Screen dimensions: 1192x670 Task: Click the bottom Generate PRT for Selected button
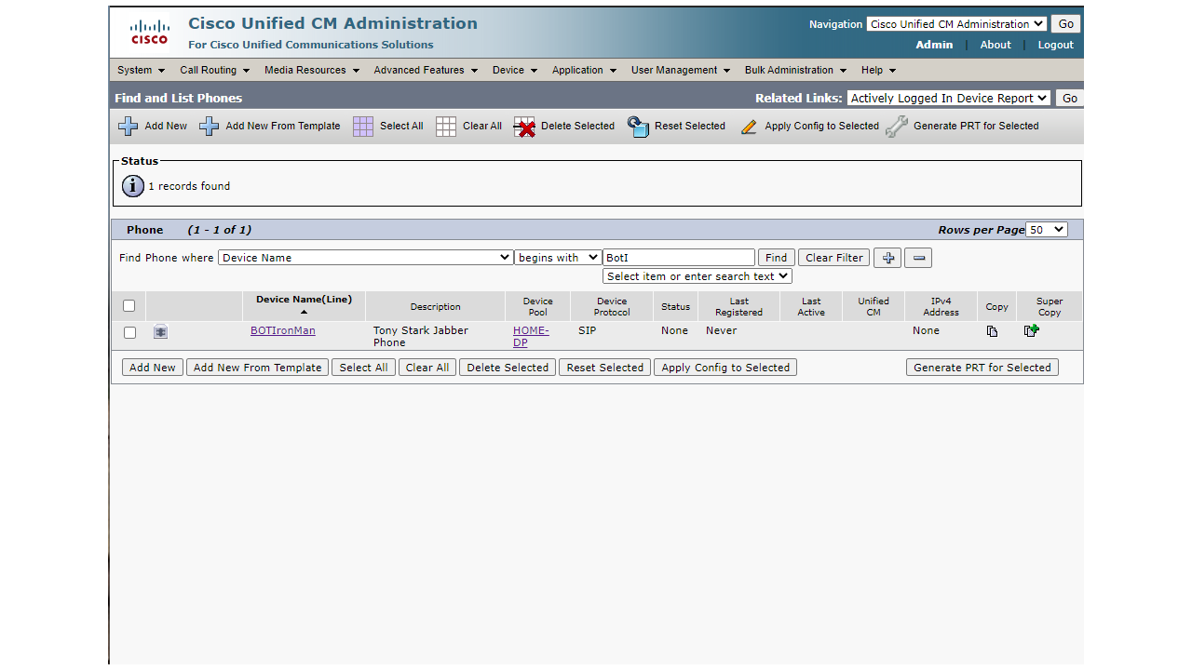(x=982, y=368)
